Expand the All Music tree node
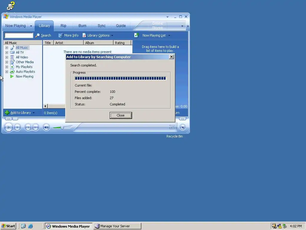The height and width of the screenshot is (230, 306). point(7,48)
